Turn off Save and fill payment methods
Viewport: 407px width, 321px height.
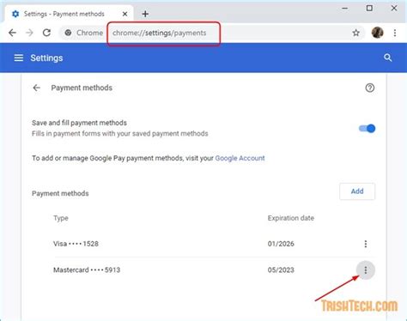(367, 129)
